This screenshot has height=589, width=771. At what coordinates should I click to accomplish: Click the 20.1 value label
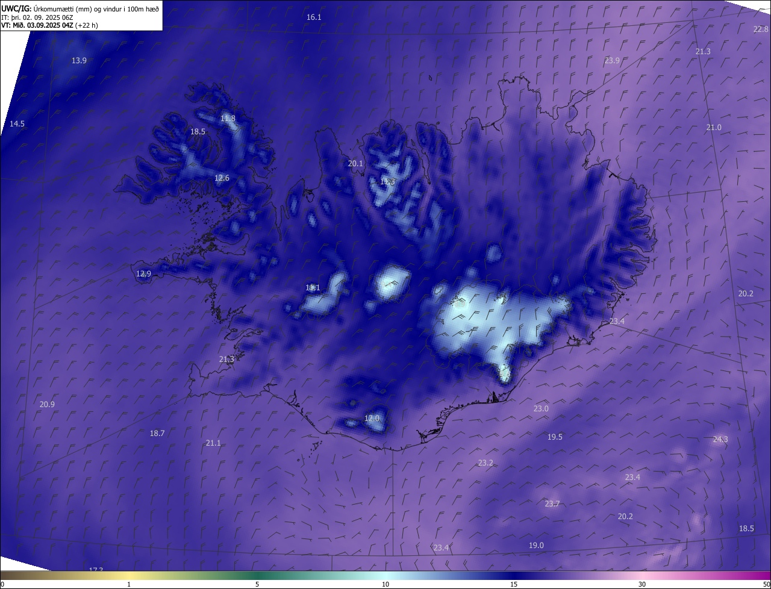coord(355,163)
